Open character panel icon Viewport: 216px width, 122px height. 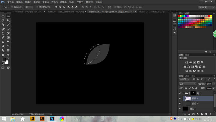click(x=175, y=29)
